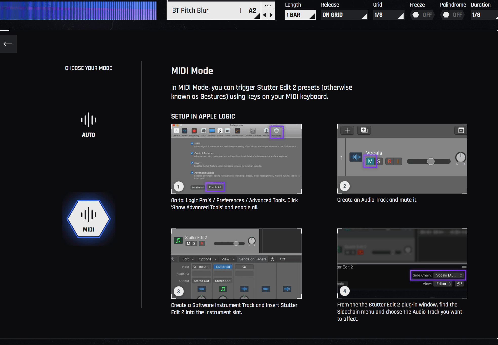This screenshot has width=498, height=345.
Task: Open the preset options ellipsis menu
Action: click(268, 6)
